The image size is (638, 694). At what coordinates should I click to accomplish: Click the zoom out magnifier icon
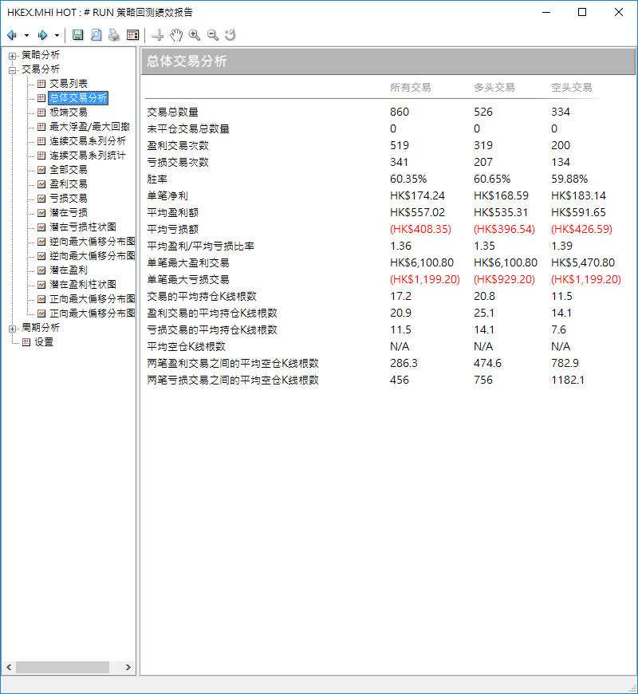click(x=213, y=35)
